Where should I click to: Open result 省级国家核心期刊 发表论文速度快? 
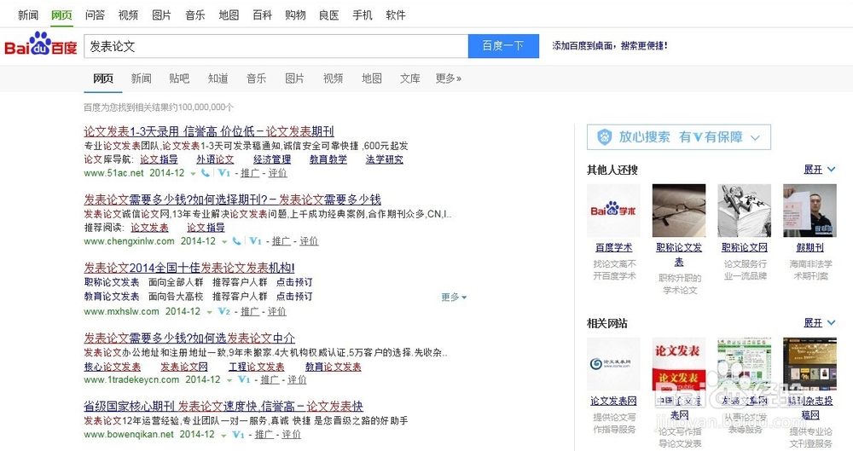[x=223, y=406]
